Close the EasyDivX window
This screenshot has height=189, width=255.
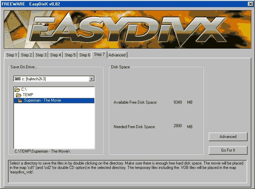tap(251, 4)
